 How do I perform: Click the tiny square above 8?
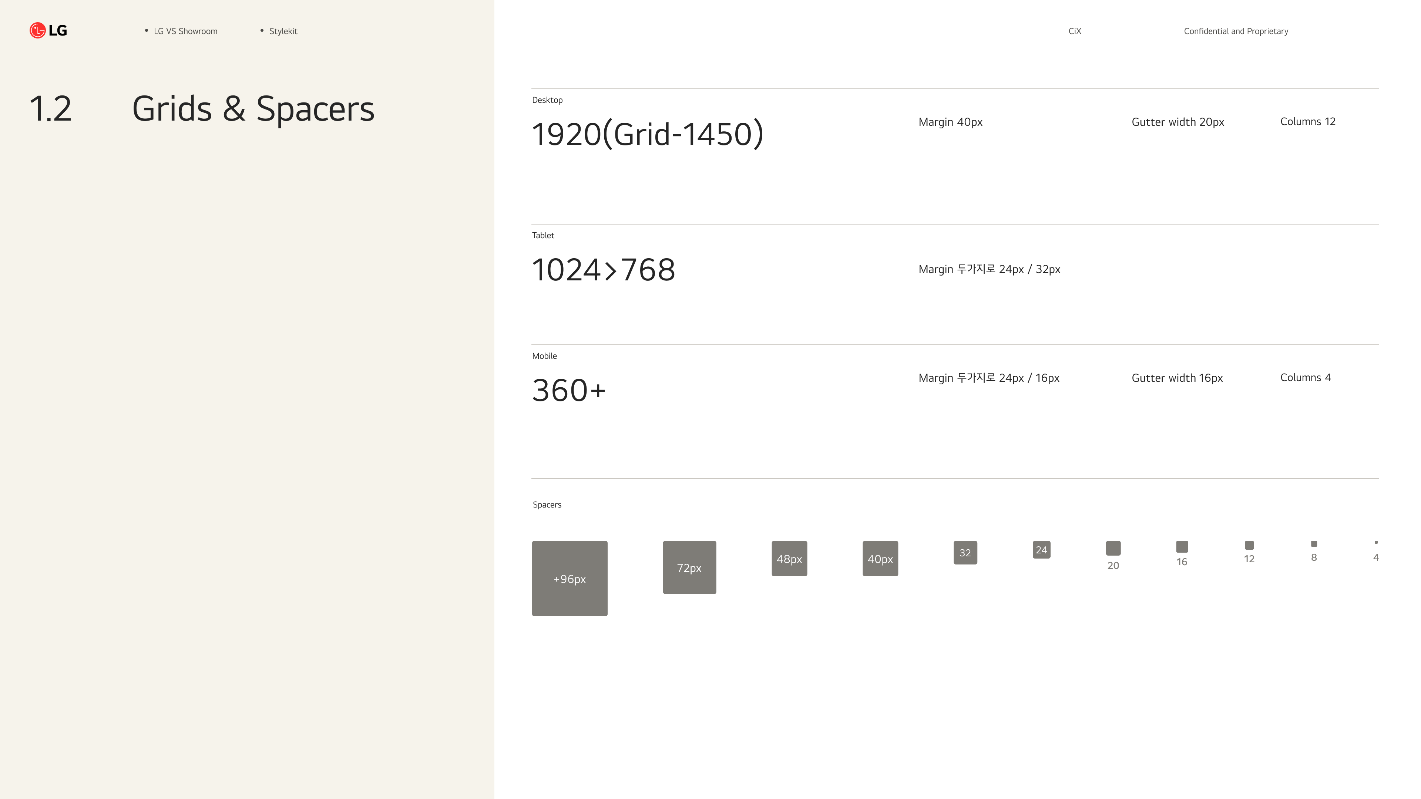tap(1313, 544)
